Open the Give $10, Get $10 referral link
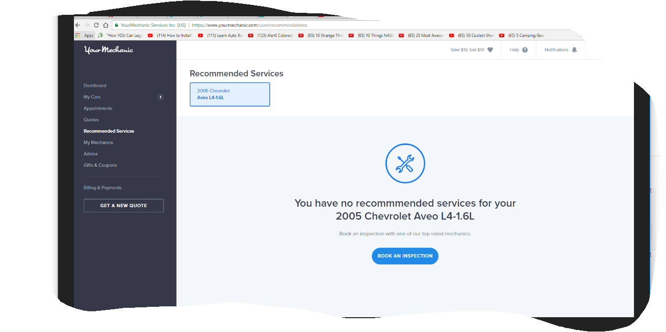Screen dimensions: 666x332 click(x=467, y=50)
